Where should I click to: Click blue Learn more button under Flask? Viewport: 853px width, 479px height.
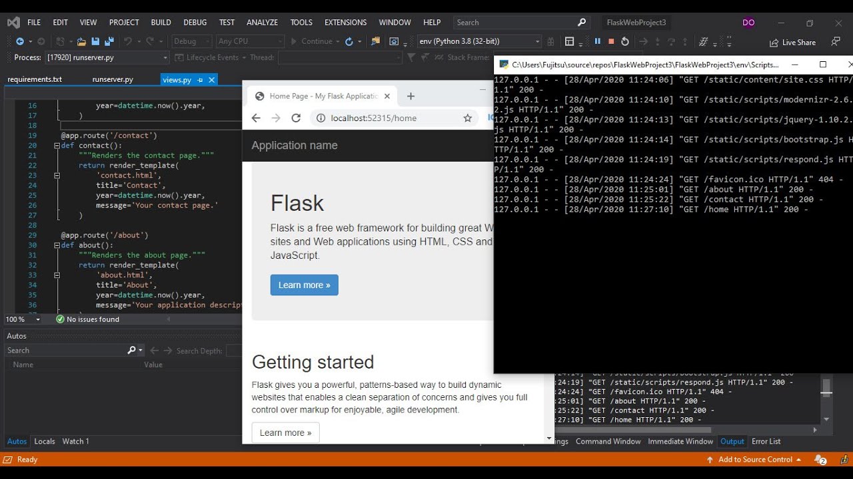pos(305,285)
